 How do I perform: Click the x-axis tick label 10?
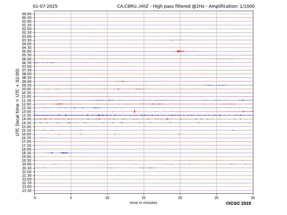point(107,198)
